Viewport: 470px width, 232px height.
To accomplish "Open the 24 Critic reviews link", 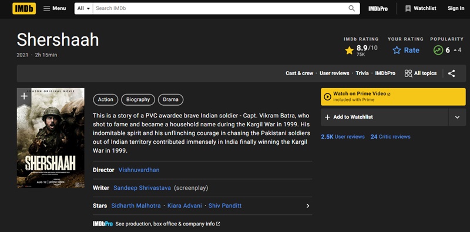I will click(x=390, y=137).
